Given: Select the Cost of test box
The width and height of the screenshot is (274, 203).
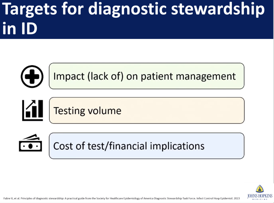Looking at the screenshot, I should coord(147,146).
